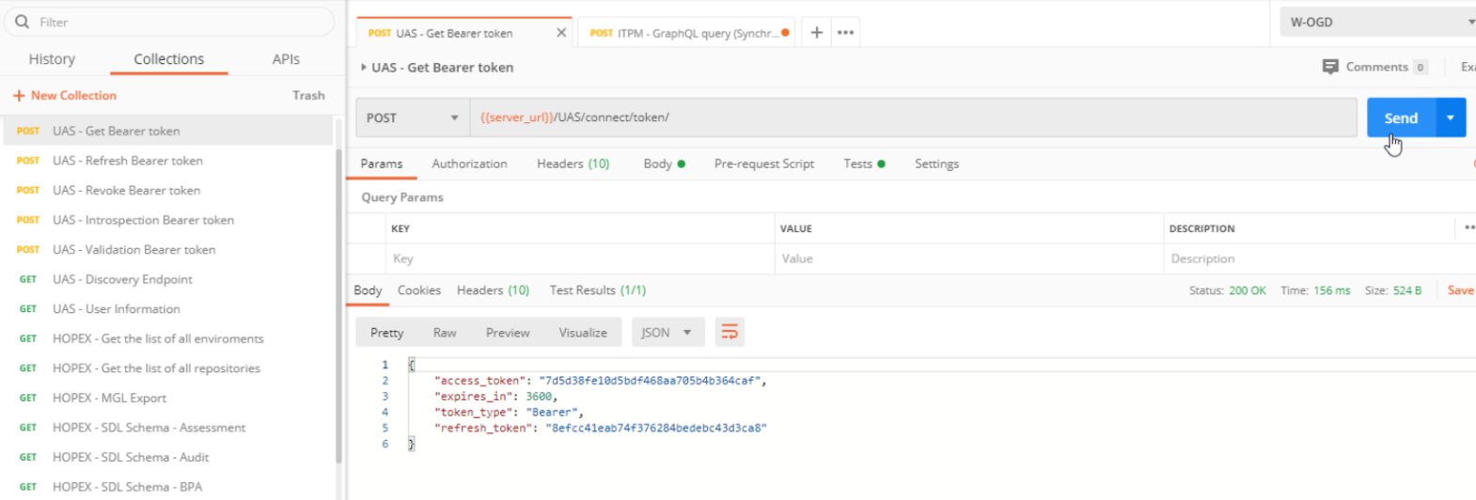The image size is (1476, 500).
Task: Toggle the wrap lines icon in response
Action: pos(730,333)
